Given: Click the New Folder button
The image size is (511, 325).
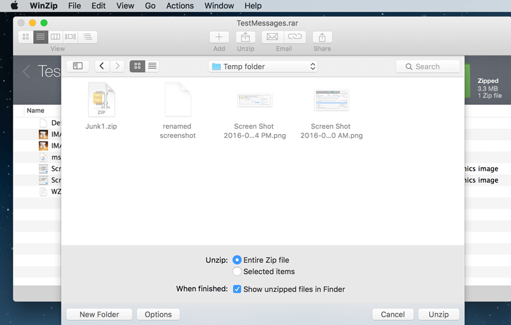Looking at the screenshot, I should pyautogui.click(x=99, y=314).
